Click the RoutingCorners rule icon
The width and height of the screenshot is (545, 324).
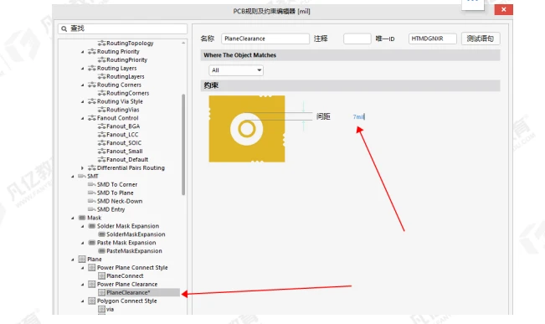(x=101, y=93)
